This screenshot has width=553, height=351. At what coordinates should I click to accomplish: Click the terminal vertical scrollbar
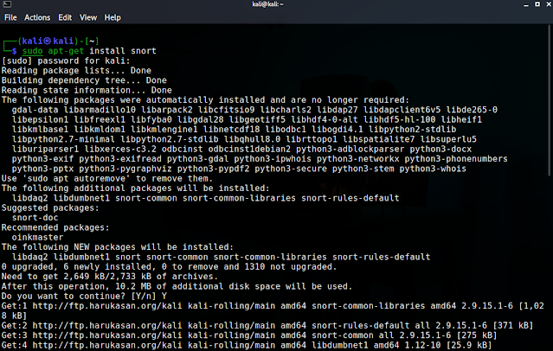click(550, 100)
